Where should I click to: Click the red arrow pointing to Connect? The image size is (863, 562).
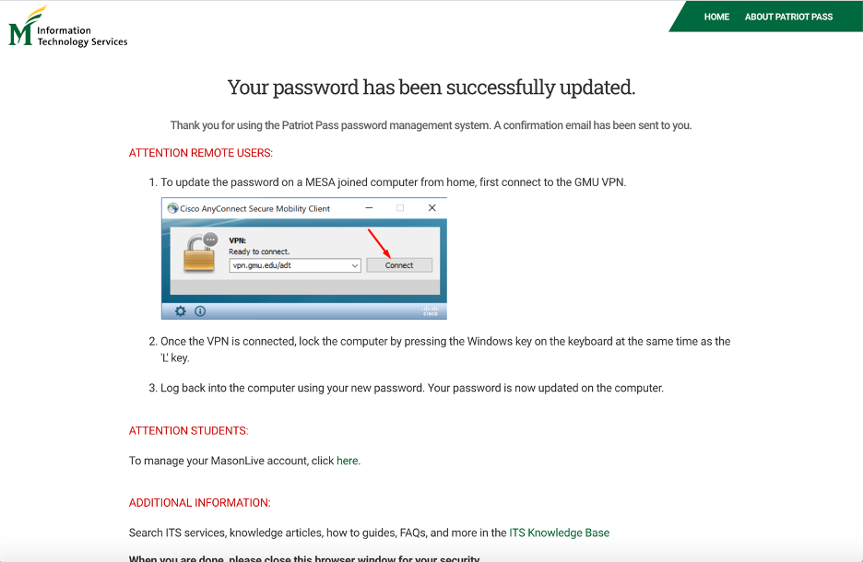pos(380,241)
